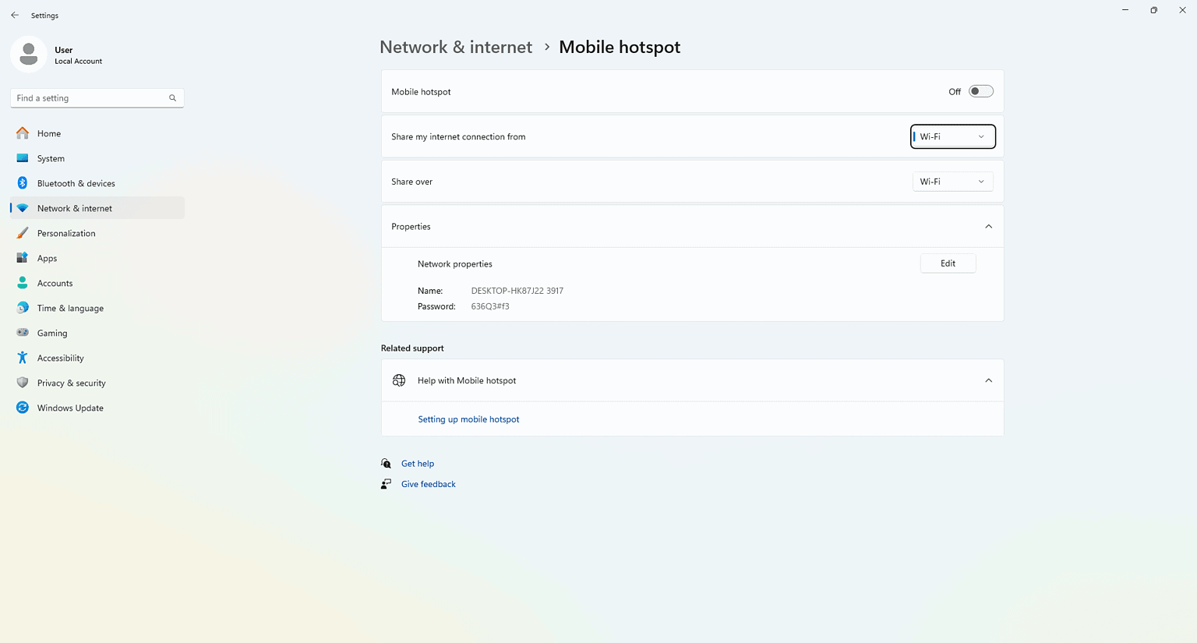
Task: Click the Home icon in sidebar
Action: 23,133
